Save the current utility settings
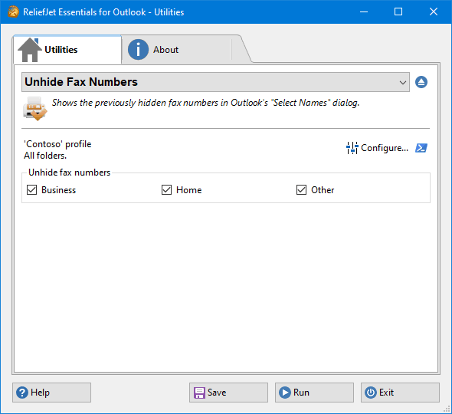Screen dimensions: 452x414 228,393
